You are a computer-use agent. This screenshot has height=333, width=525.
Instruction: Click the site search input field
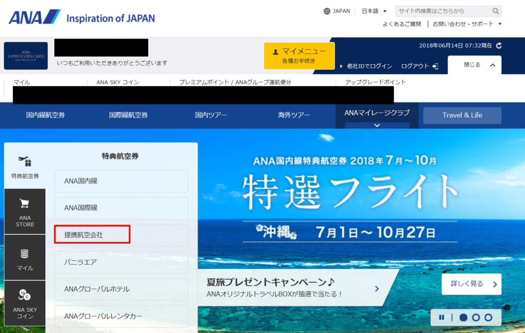pos(443,11)
